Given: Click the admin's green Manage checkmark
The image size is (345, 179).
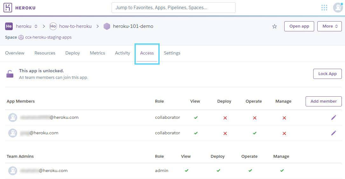Looking at the screenshot, I should click(282, 170).
